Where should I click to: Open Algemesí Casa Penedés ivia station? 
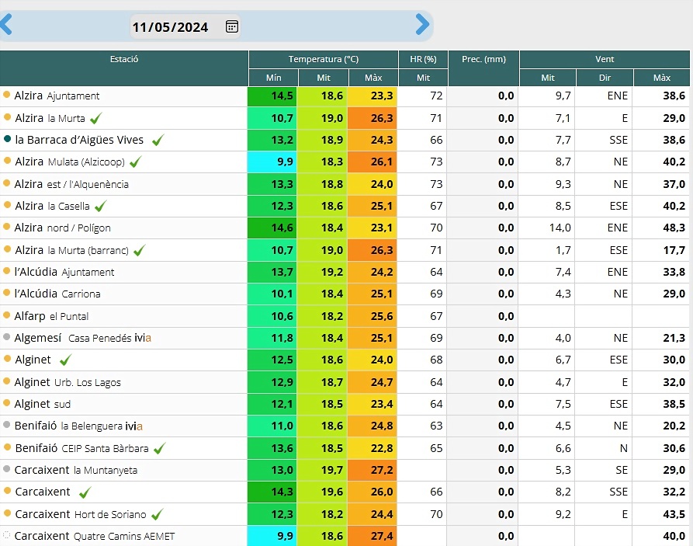tap(82, 338)
